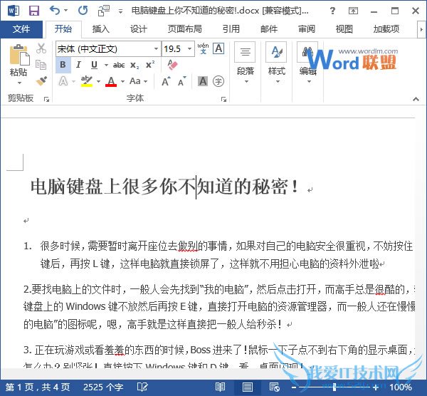Image resolution: width=427 pixels, height=396 pixels.
Task: Open the Font dialog launcher
Action: click(224, 99)
